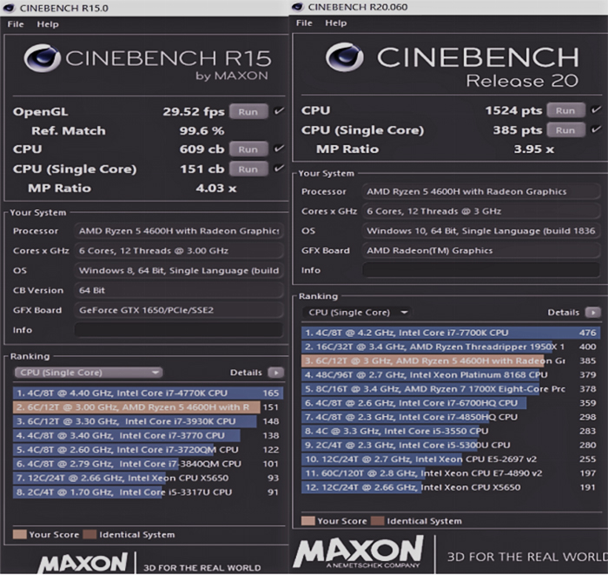
Task: Click the Info input field in R15
Action: 179,329
